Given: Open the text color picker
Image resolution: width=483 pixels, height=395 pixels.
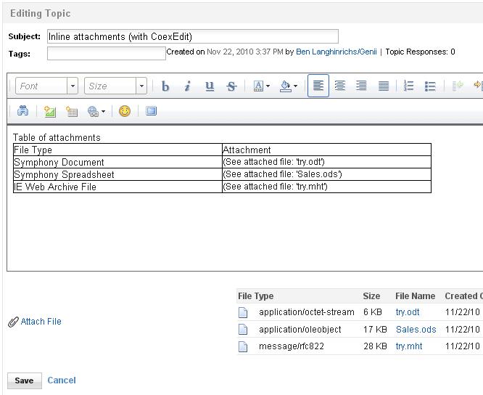Looking at the screenshot, I should coord(261,86).
